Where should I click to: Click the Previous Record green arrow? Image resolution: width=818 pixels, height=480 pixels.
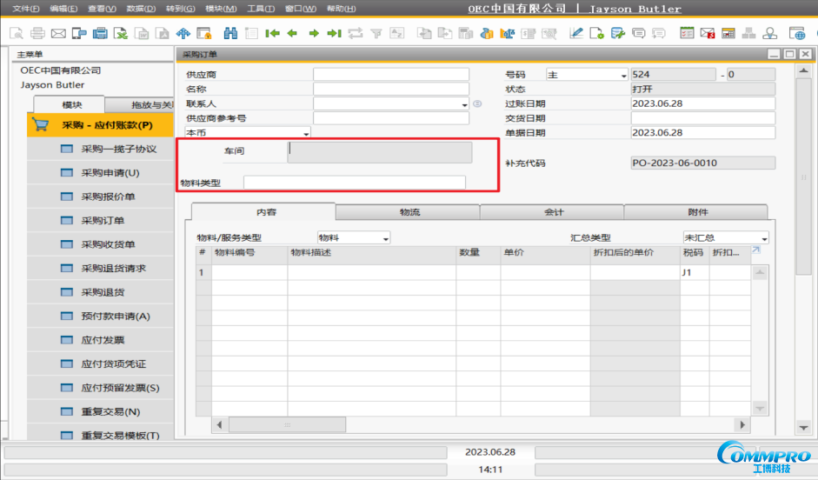pyautogui.click(x=292, y=33)
